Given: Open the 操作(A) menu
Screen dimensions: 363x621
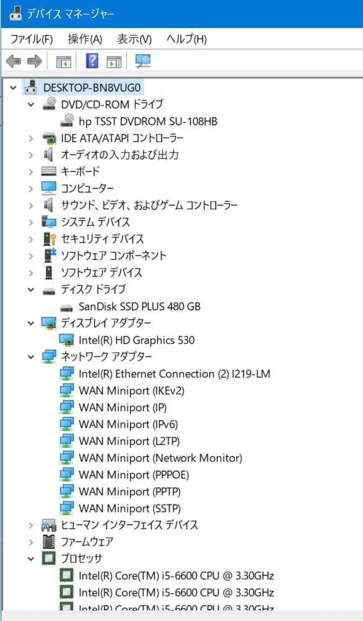Looking at the screenshot, I should point(85,39).
